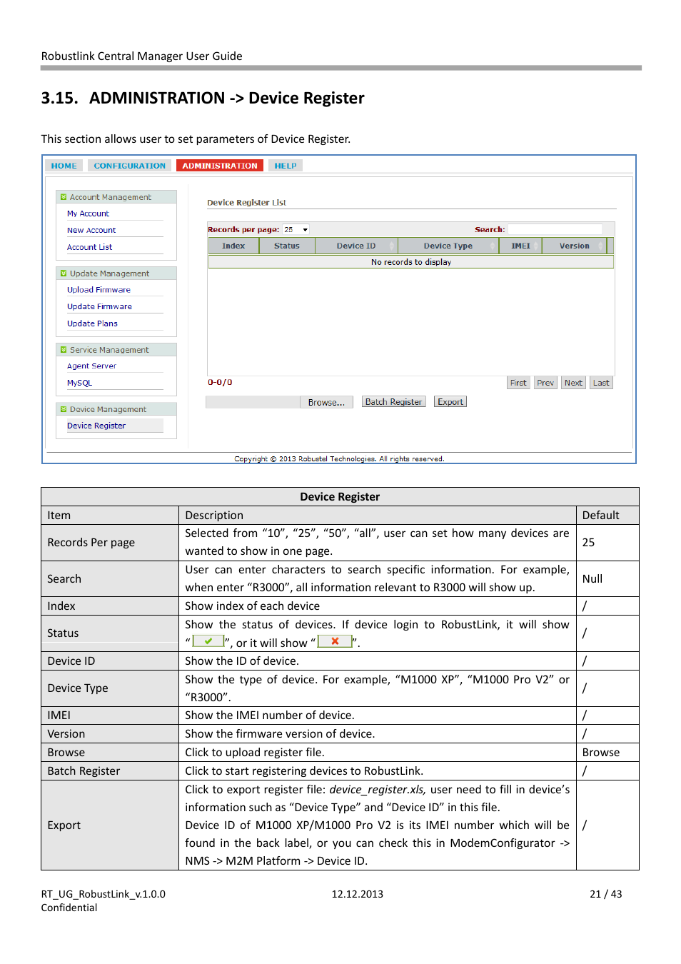Select the ADMINISTRATION tab
681x964 pixels.
[x=220, y=166]
